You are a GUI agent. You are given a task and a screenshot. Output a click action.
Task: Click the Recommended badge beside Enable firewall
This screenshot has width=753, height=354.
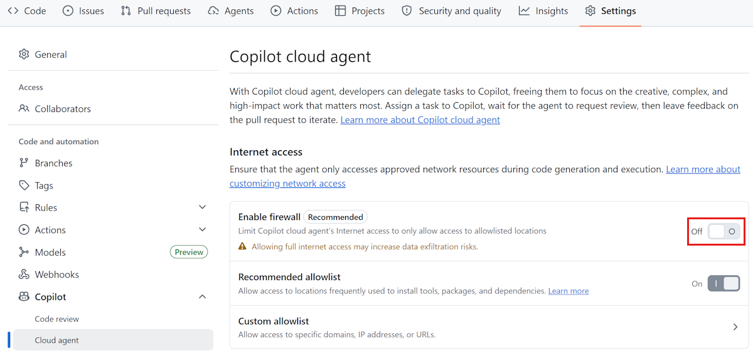click(336, 217)
